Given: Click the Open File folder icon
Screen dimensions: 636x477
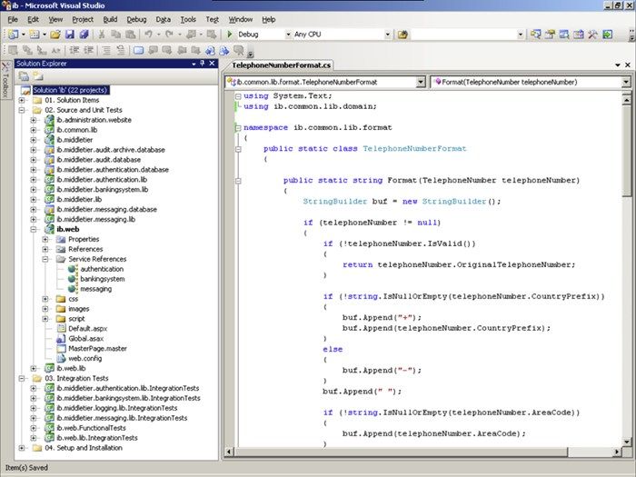Looking at the screenshot, I should pyautogui.click(x=55, y=35).
